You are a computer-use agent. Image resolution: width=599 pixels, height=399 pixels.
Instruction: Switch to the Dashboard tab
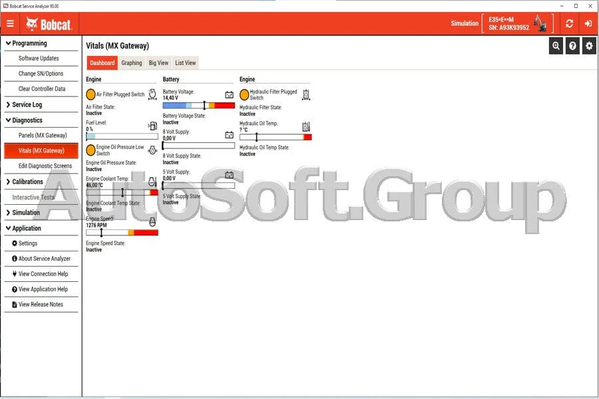[102, 63]
